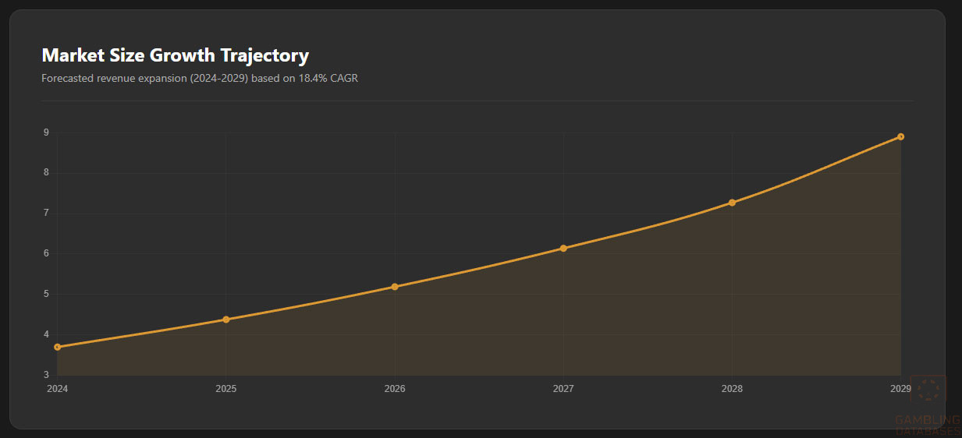Click the 2028 data point on the line

(x=732, y=203)
